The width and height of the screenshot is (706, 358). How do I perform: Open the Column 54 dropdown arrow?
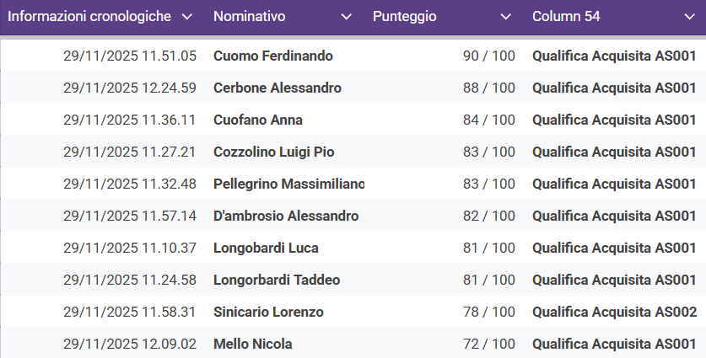tap(690, 17)
